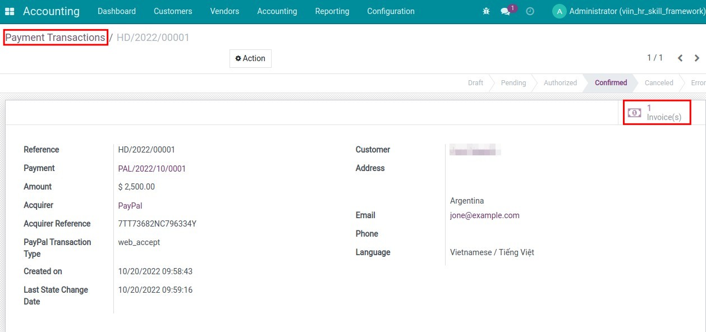Switch to the Dashboard menu
The width and height of the screenshot is (706, 332).
click(116, 11)
